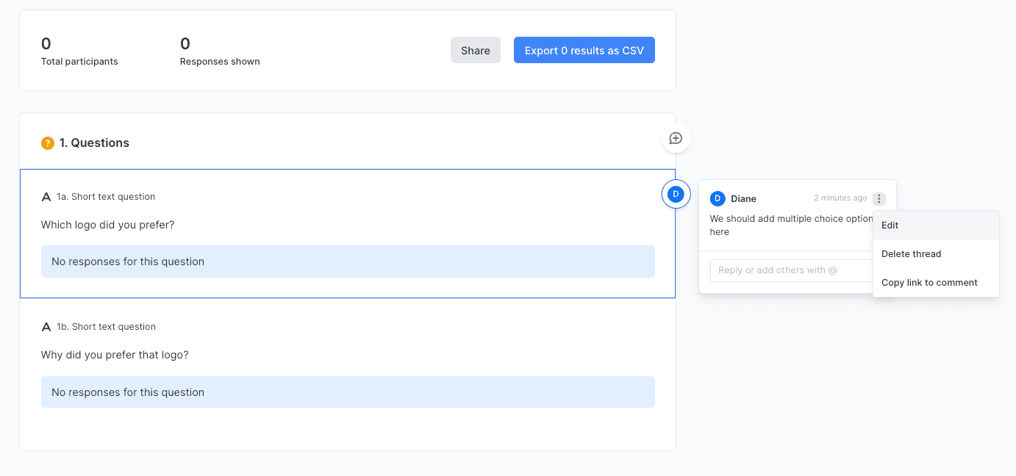
Task: Add a new comment using the bubble icon
Action: pyautogui.click(x=676, y=138)
